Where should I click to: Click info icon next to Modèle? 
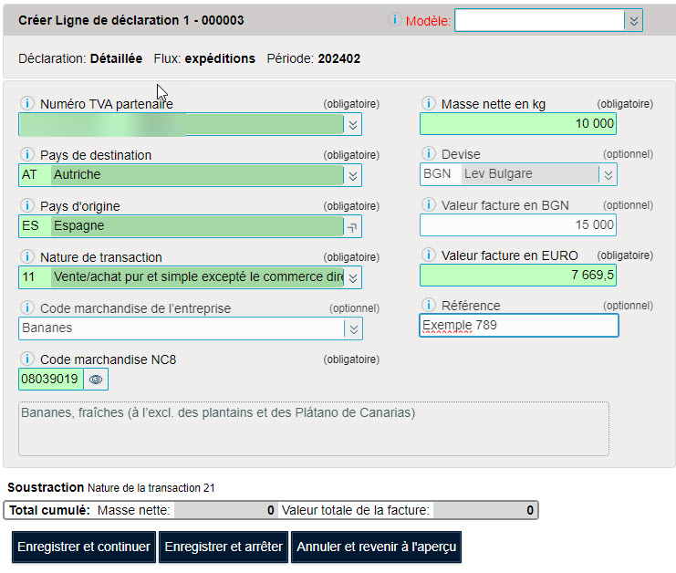tap(394, 19)
